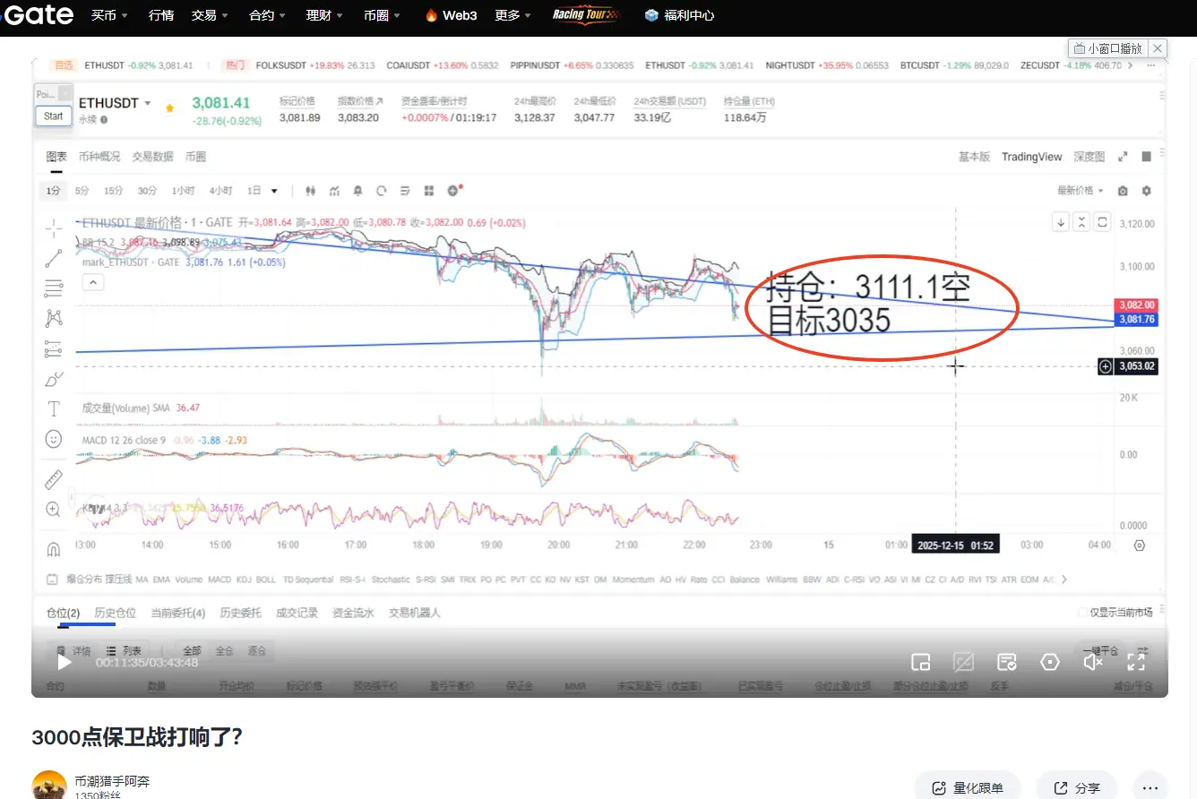
Task: Open the emoji sticker tool
Action: pos(54,439)
